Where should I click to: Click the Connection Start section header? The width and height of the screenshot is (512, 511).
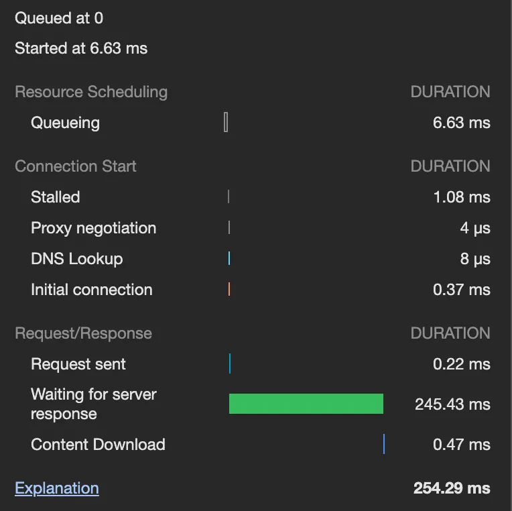tap(76, 166)
